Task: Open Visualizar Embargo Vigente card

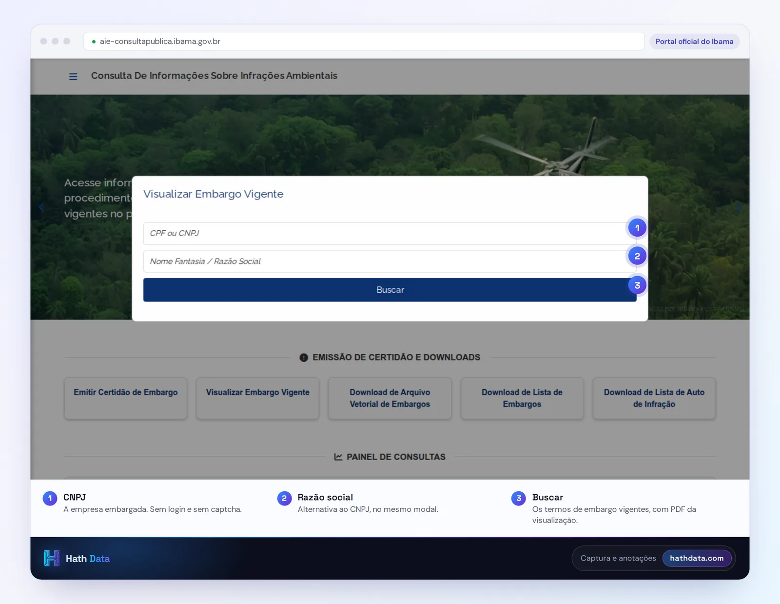Action: (258, 398)
